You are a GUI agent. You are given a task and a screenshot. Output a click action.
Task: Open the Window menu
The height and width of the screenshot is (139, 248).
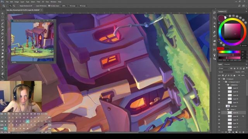[x=53, y=2]
